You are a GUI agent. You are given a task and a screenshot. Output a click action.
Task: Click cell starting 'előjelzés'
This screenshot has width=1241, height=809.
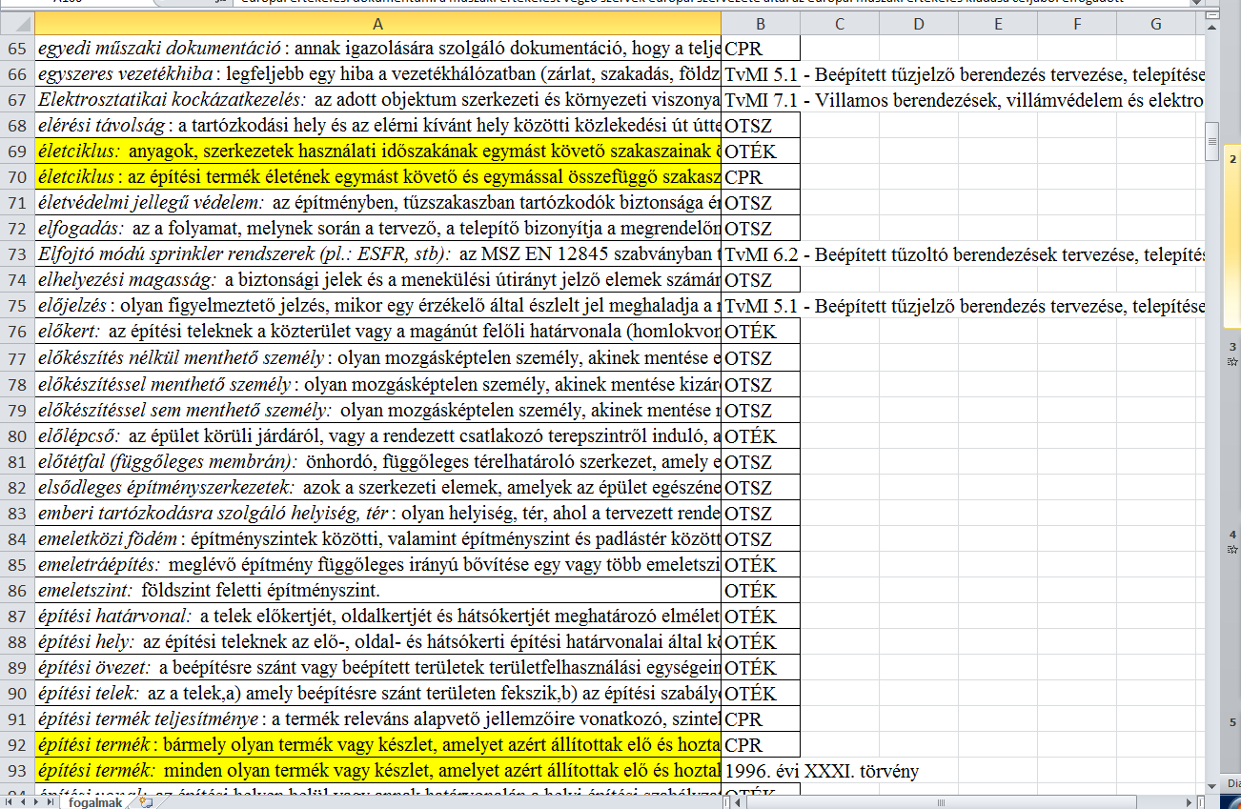[378, 305]
